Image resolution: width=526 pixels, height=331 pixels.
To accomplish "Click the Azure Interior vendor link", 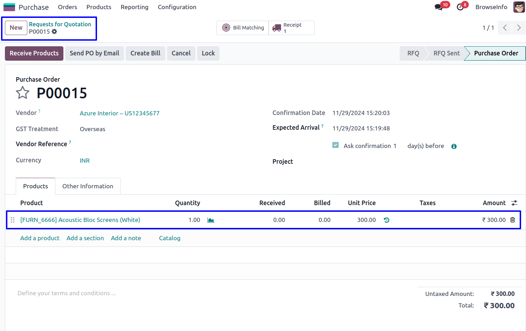I will 119,113.
